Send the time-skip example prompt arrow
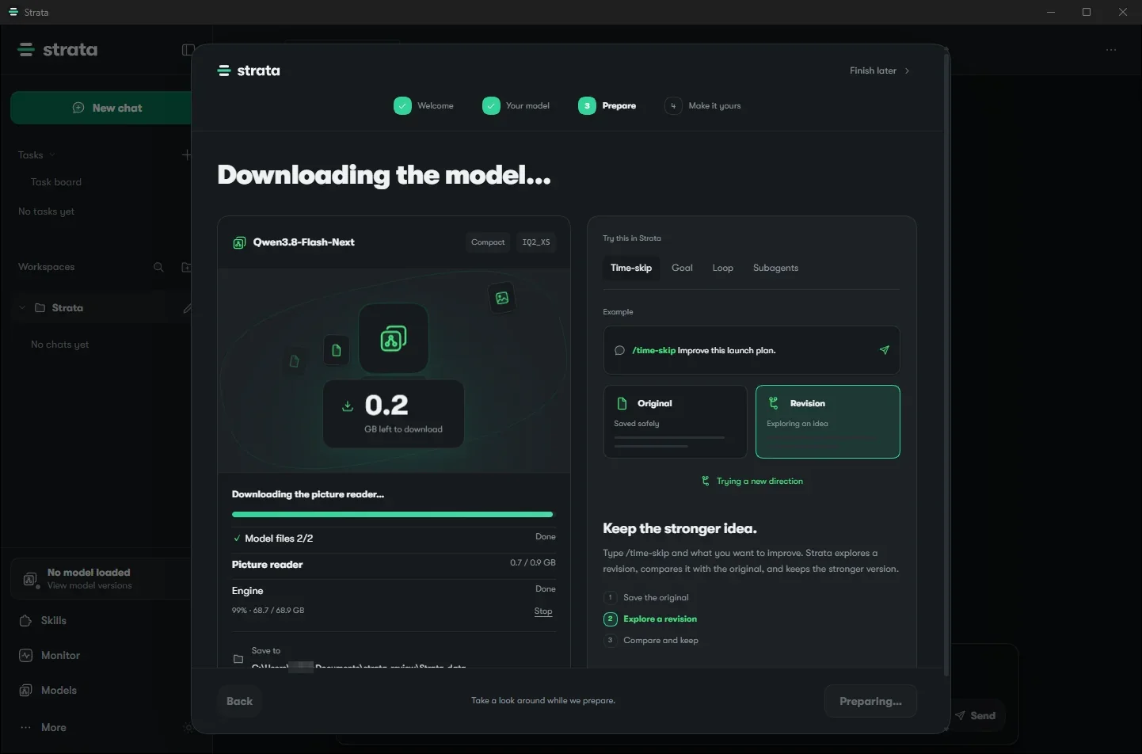The width and height of the screenshot is (1142, 754). tap(884, 350)
